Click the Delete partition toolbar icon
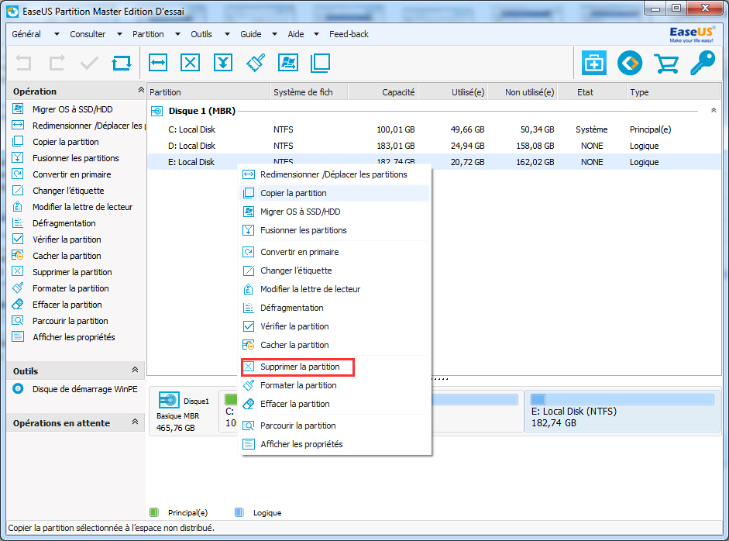This screenshot has width=729, height=541. [191, 63]
